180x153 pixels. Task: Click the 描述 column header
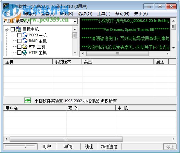click(161, 62)
